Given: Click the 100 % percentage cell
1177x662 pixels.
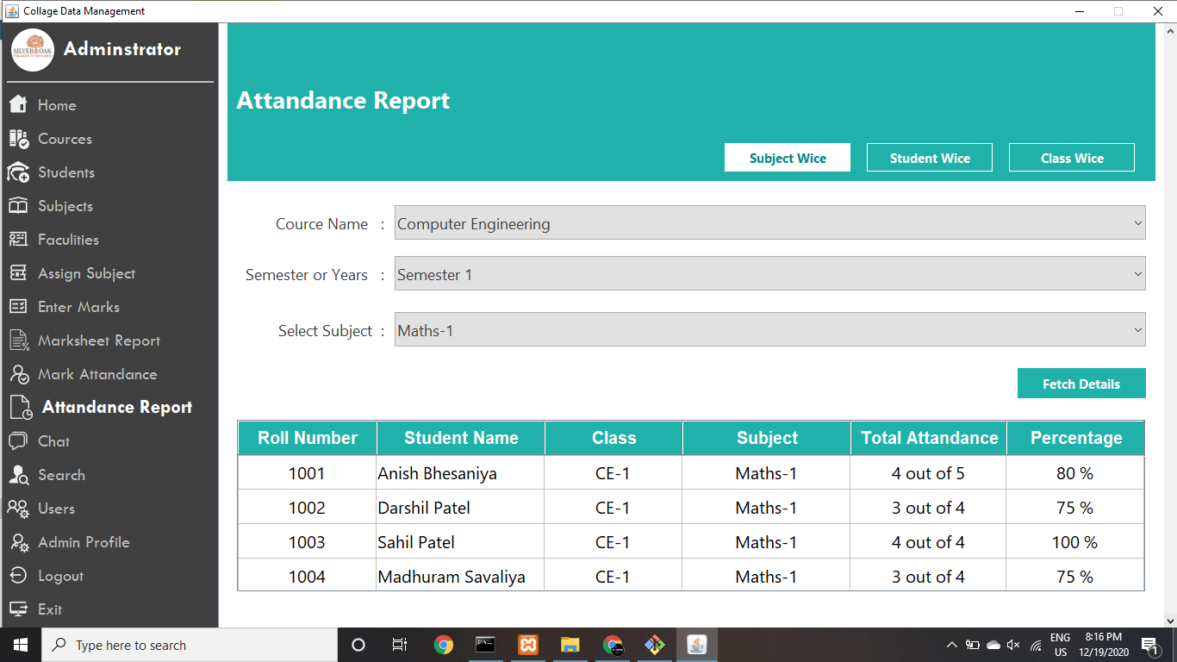Looking at the screenshot, I should [x=1075, y=542].
